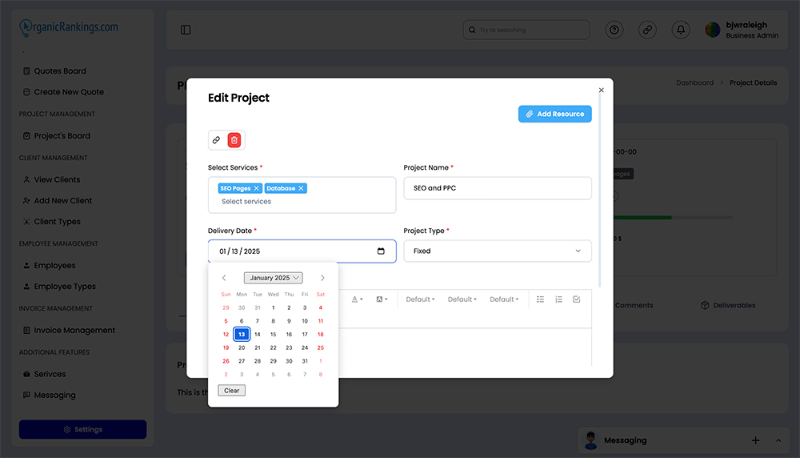
Task: Click the Delivery Date input field
Action: (302, 251)
